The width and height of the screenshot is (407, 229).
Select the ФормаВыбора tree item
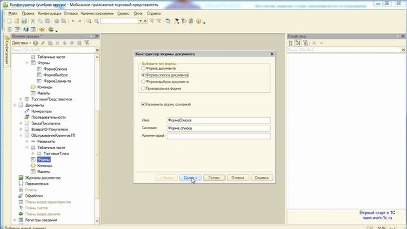55,75
